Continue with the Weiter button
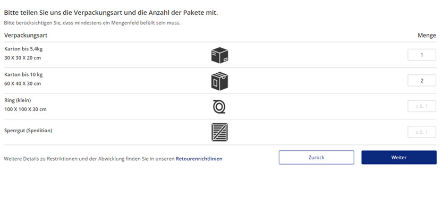 pos(398,158)
